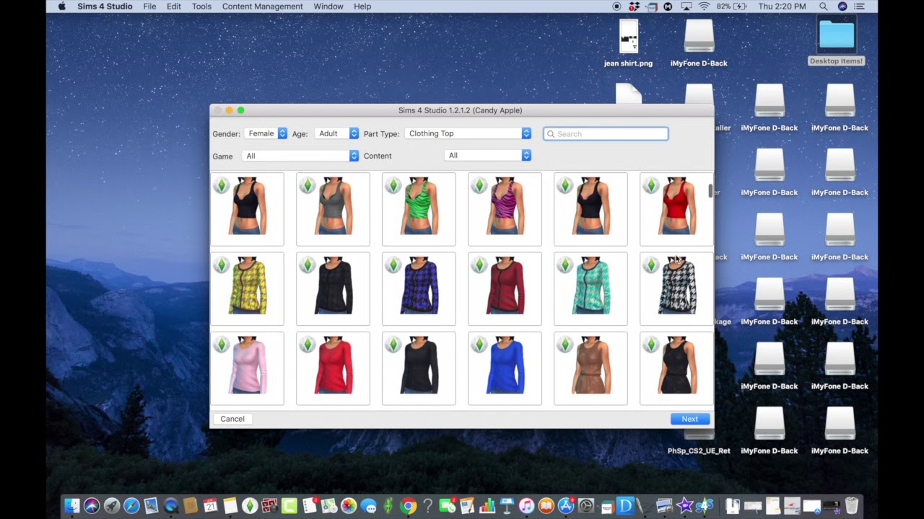Click the Siri icon in the menu bar
The width and height of the screenshot is (924, 519).
click(x=842, y=6)
